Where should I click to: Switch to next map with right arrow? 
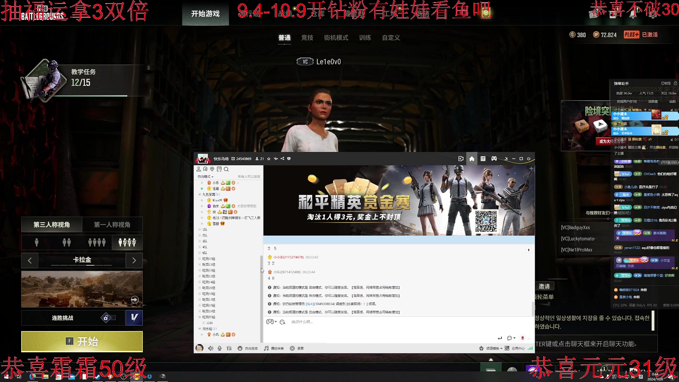click(x=134, y=261)
